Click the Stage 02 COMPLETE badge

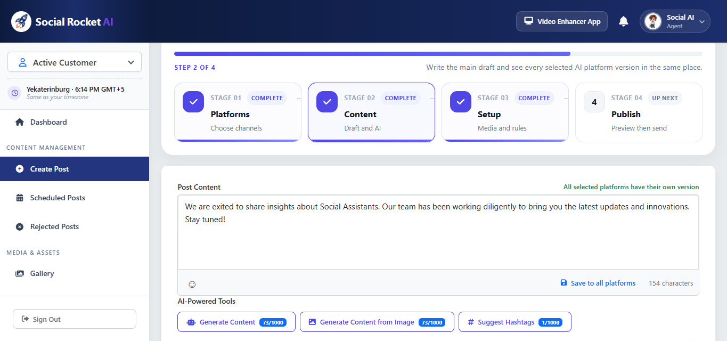click(401, 98)
